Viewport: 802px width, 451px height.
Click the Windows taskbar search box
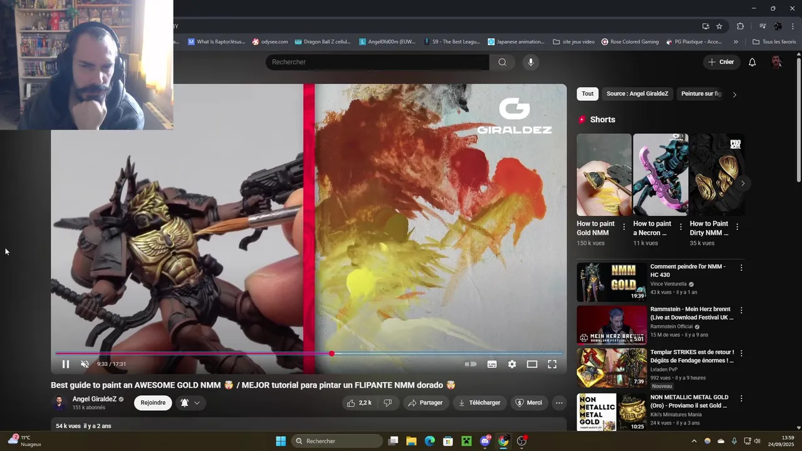[x=337, y=441]
